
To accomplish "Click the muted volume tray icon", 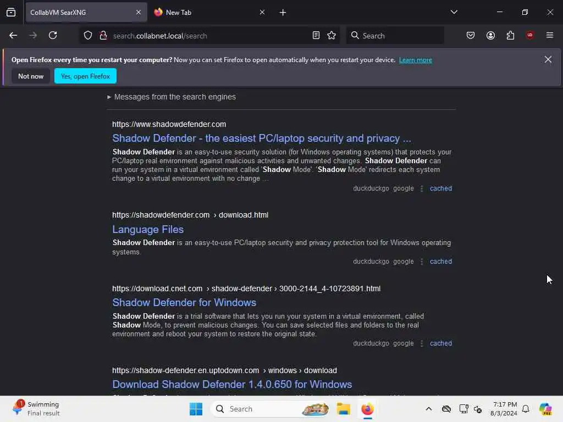I will 478,409.
